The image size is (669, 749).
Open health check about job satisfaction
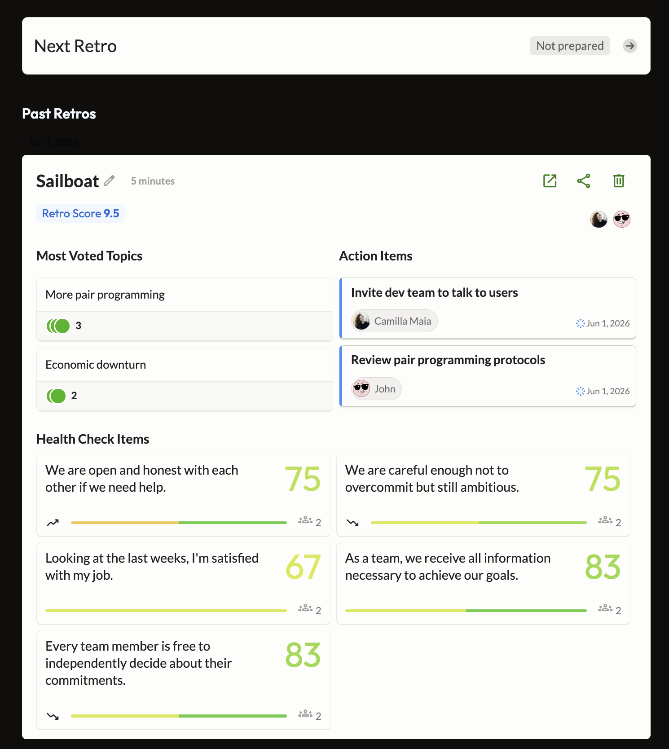coord(183,584)
